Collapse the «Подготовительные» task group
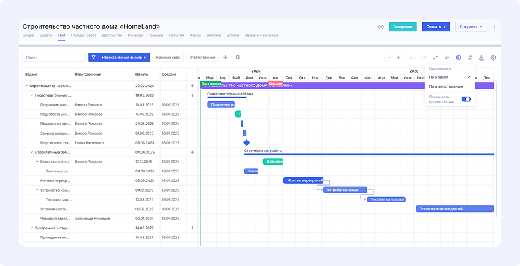This screenshot has height=266, width=520. coord(31,95)
